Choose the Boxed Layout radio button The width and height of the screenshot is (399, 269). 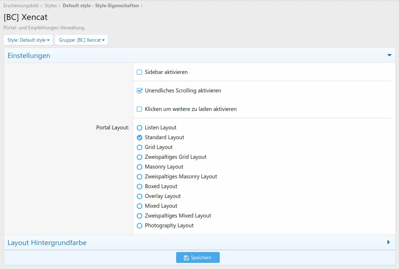tap(139, 186)
